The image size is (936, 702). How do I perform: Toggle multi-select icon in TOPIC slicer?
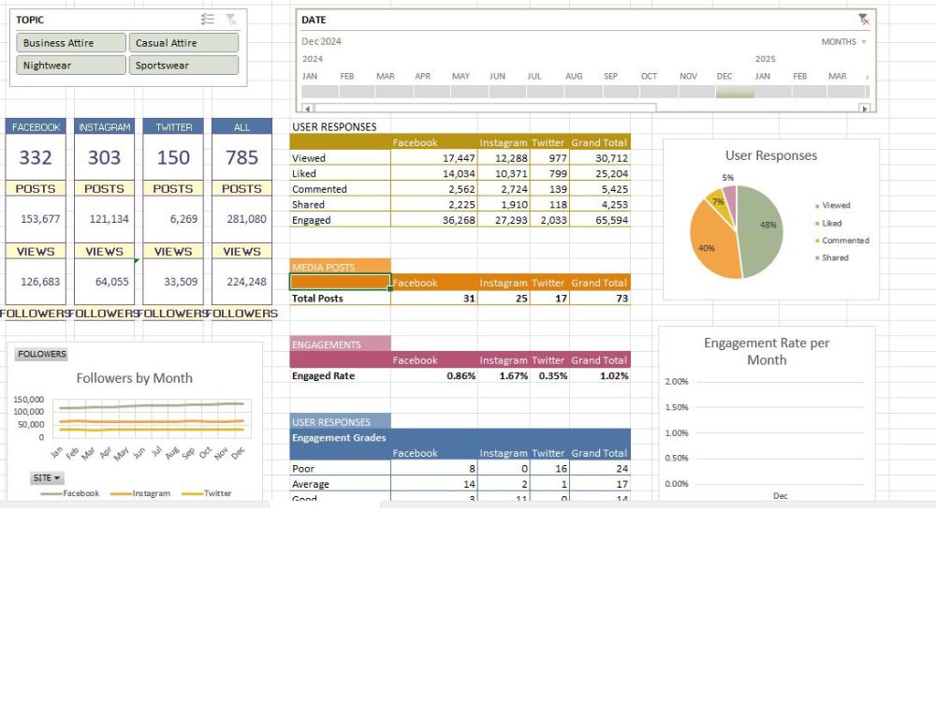(207, 19)
